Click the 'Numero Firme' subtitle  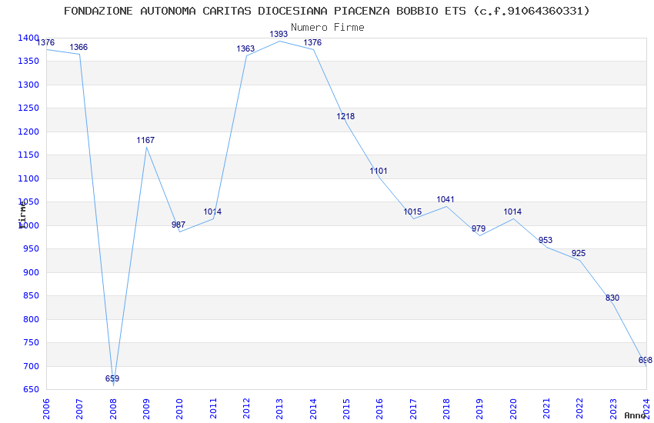(x=328, y=28)
